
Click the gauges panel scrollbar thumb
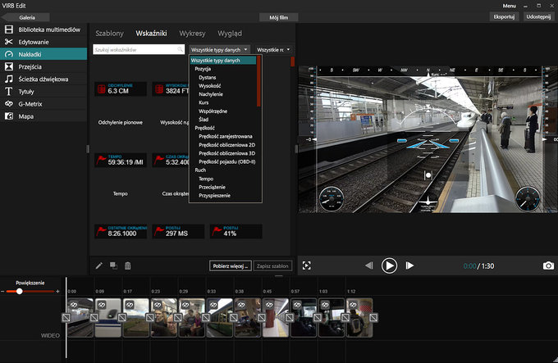292,61
